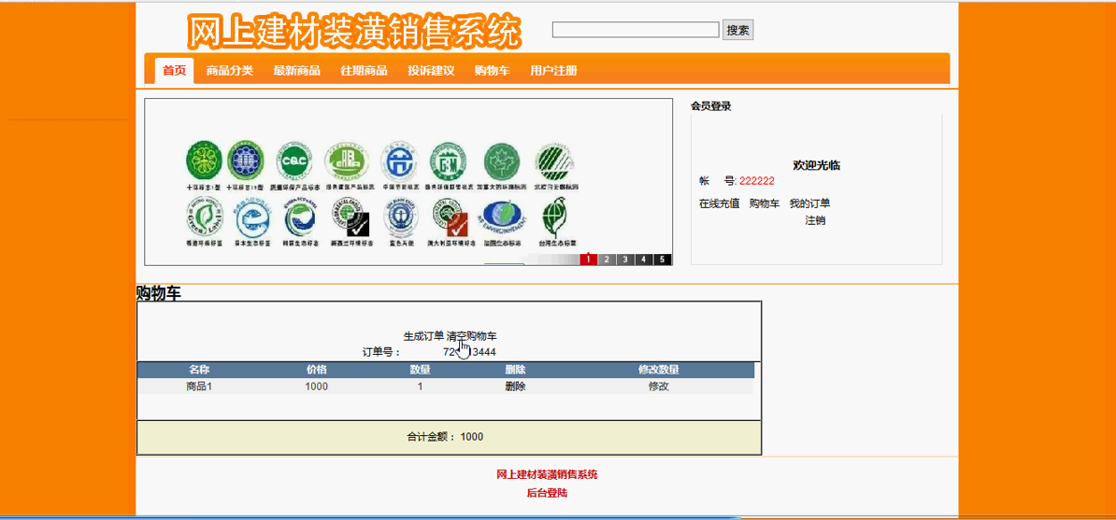Click the Canadian maple leaf eco logo

pos(502,162)
